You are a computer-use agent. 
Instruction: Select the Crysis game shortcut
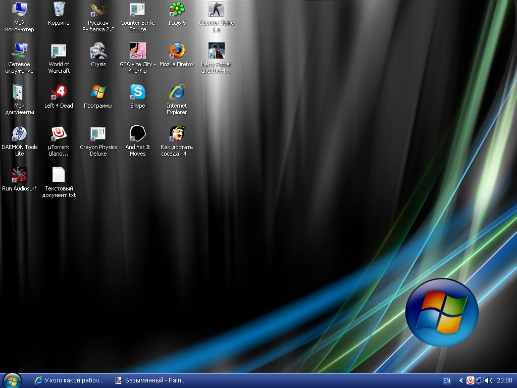[x=98, y=51]
